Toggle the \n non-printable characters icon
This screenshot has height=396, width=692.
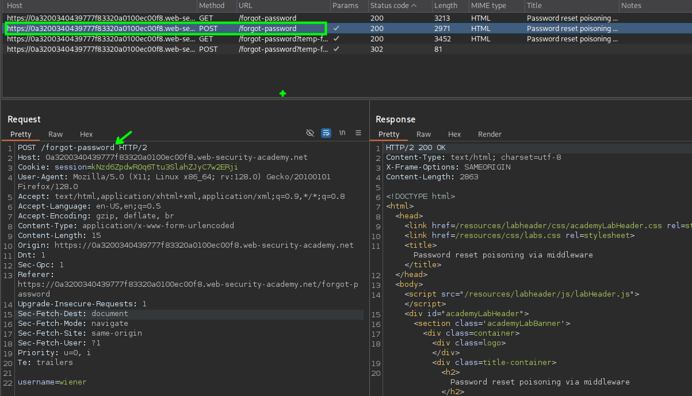click(342, 133)
